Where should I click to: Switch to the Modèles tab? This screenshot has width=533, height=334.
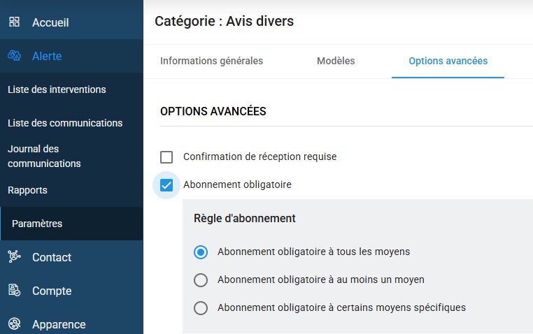(336, 61)
